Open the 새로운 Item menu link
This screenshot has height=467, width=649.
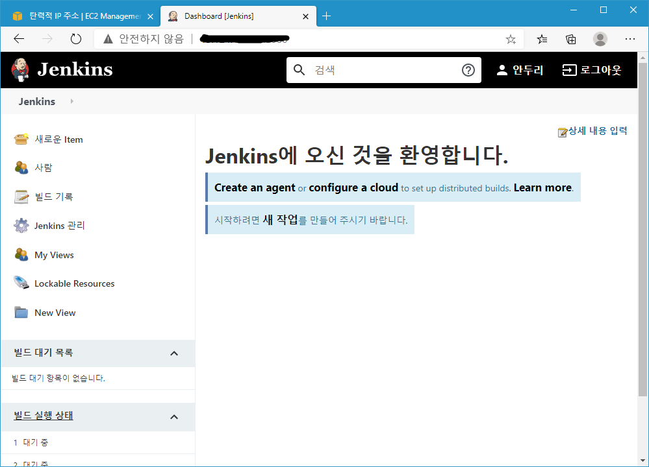pyautogui.click(x=58, y=139)
